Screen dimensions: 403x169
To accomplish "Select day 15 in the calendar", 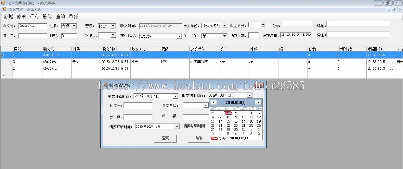I will 228,121.
